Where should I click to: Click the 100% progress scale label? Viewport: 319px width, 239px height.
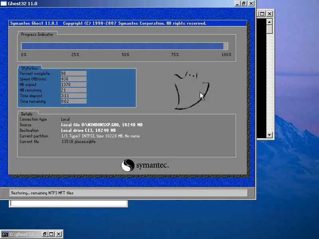pyautogui.click(x=226, y=55)
